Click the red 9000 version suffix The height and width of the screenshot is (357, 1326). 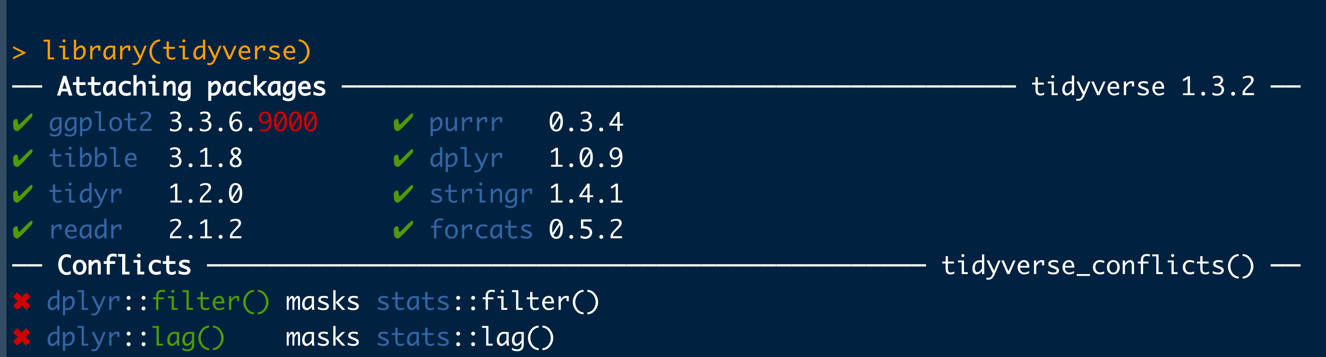click(x=288, y=122)
